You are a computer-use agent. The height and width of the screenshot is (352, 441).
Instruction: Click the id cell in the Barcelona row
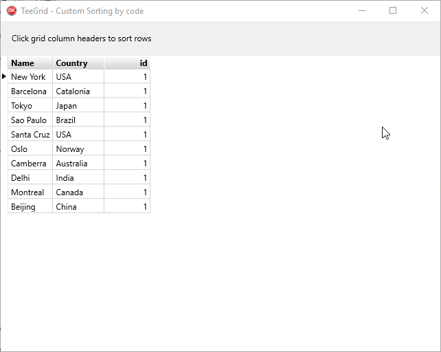[x=127, y=91]
